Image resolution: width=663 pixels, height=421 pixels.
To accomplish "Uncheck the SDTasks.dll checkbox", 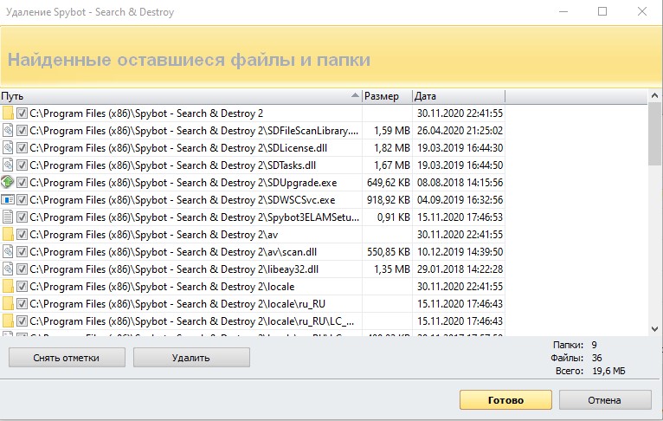I will tap(22, 165).
